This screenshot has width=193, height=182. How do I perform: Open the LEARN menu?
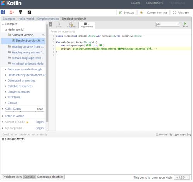pyautogui.click(x=135, y=3)
